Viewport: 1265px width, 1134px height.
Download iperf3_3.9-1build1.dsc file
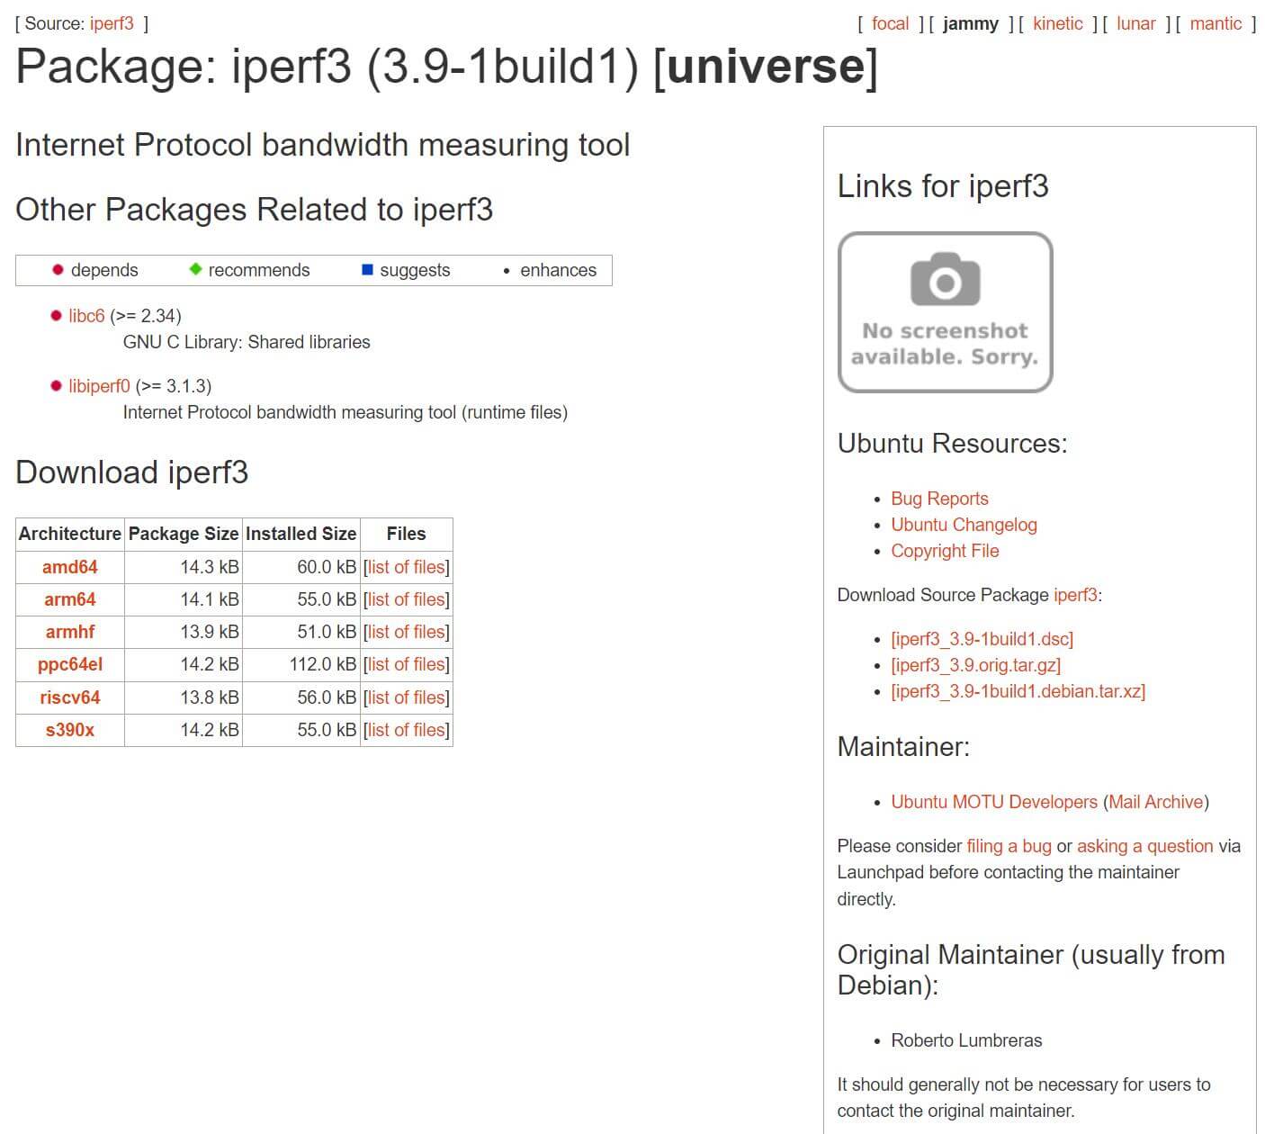982,639
